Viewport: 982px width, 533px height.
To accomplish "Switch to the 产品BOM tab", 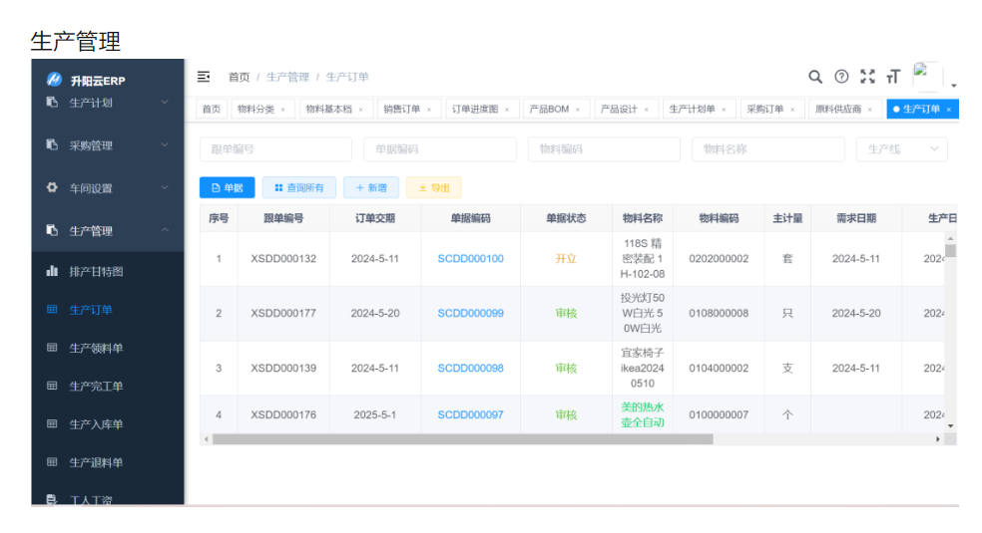I will coord(550,110).
